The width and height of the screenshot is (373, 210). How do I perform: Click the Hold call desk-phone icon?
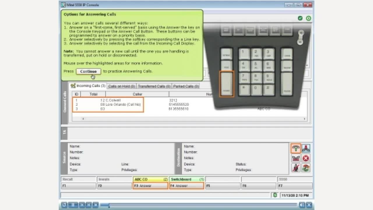(x=296, y=158)
